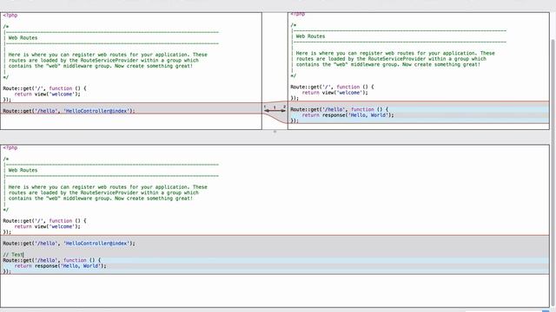
Task: Click 'routes are loaded by the RouteServiceProvider' in merged pane
Action: (73, 192)
